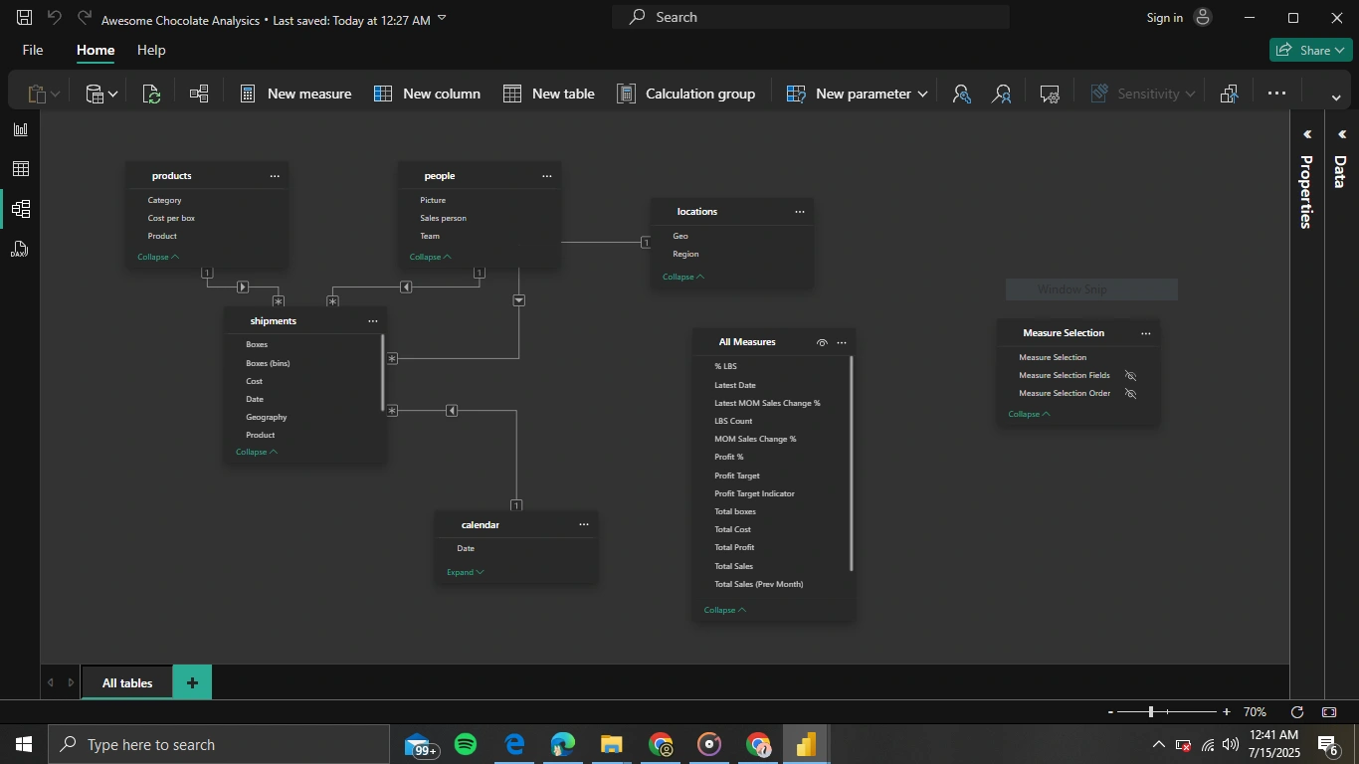Open the File menu

33,50
